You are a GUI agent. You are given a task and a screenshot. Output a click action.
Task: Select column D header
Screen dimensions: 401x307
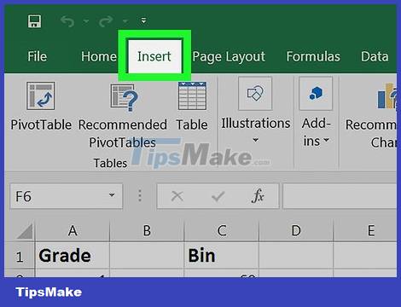point(296,230)
